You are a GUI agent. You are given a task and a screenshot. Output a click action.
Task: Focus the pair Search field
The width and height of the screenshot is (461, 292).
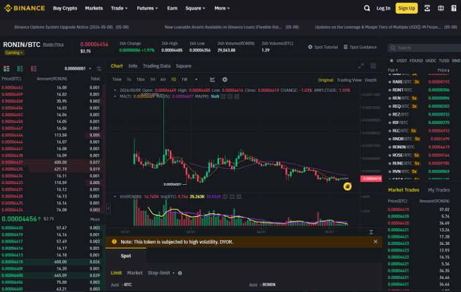(x=426, y=48)
